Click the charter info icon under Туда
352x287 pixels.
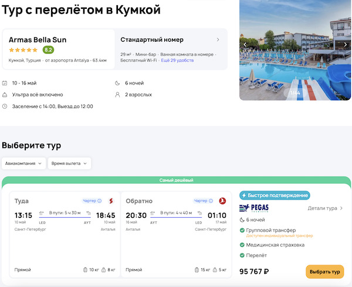tap(99, 201)
